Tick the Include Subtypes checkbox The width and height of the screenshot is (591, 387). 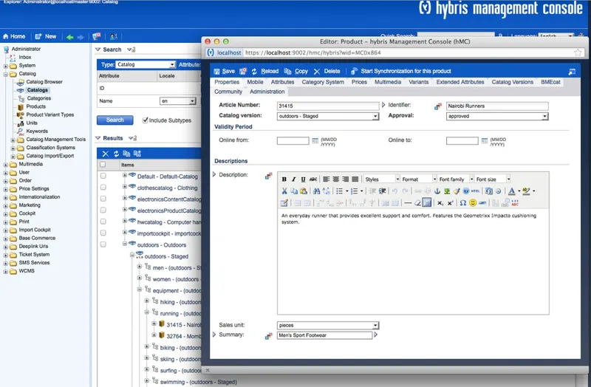(x=145, y=120)
